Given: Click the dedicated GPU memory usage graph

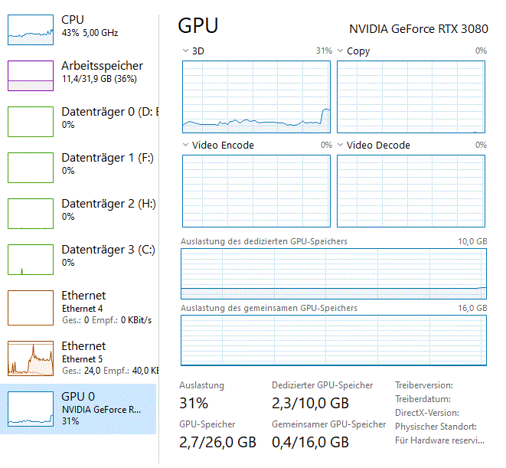Looking at the screenshot, I should (333, 273).
